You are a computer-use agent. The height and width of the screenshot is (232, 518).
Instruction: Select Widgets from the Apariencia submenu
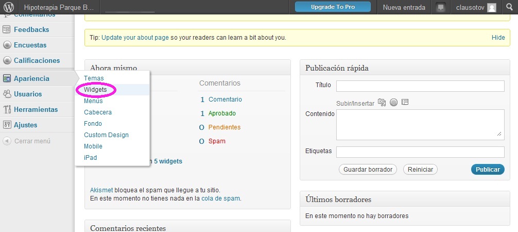click(x=95, y=90)
